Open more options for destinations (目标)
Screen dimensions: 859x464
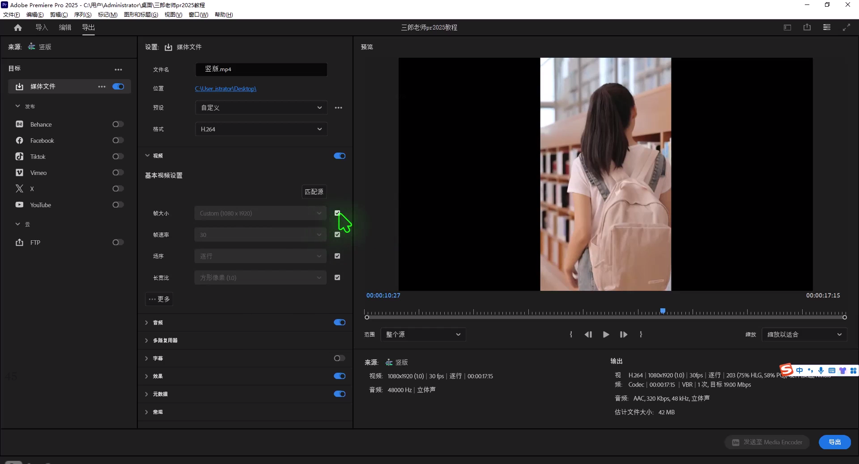pyautogui.click(x=118, y=70)
